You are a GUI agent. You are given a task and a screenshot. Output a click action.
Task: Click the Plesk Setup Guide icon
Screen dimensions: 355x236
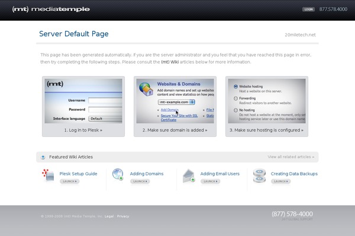48,175
